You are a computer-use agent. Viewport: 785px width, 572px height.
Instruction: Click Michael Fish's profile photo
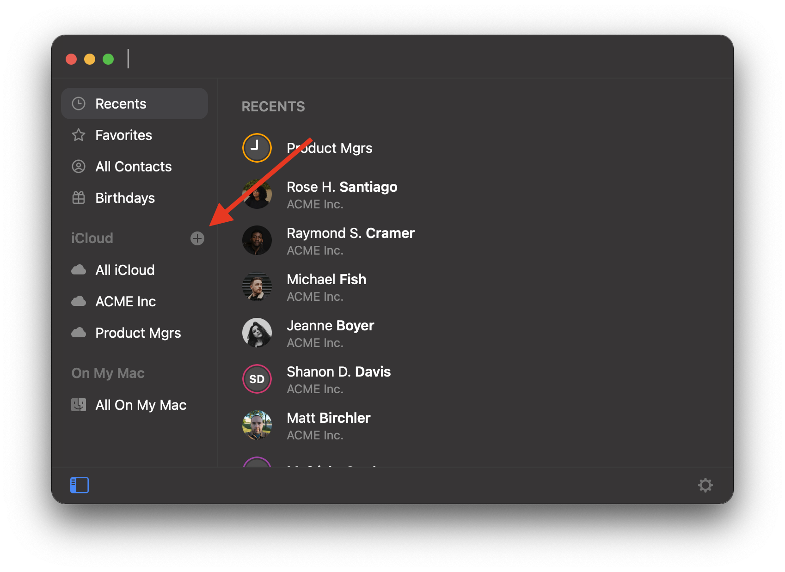click(257, 286)
